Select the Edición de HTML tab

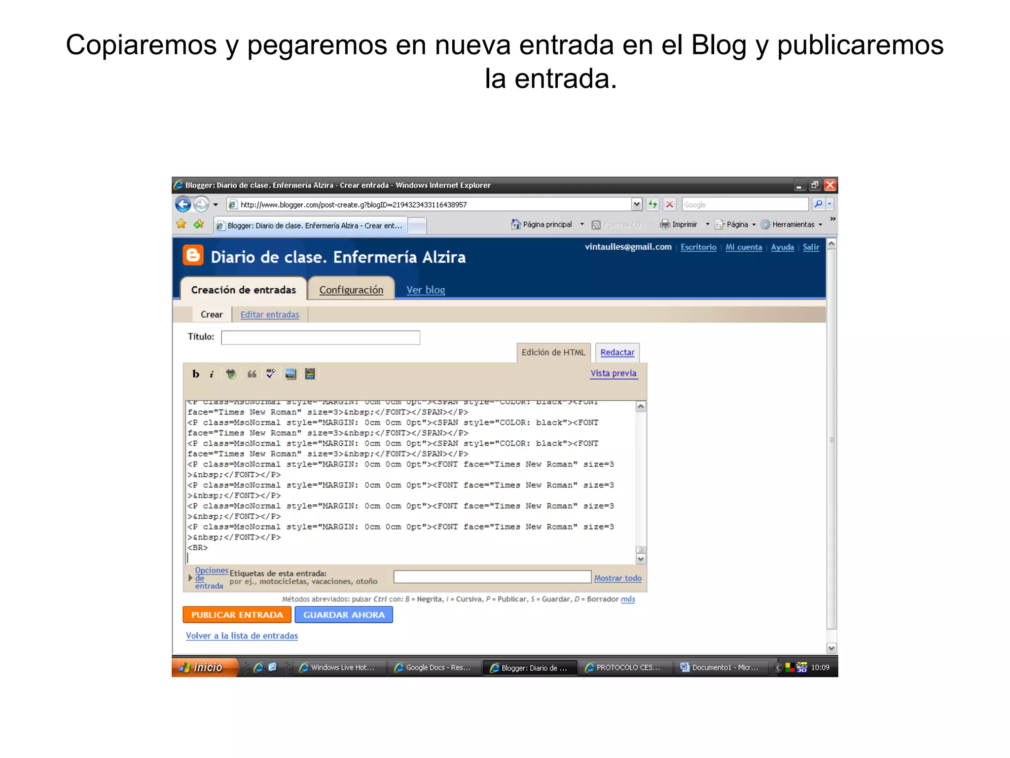[553, 352]
